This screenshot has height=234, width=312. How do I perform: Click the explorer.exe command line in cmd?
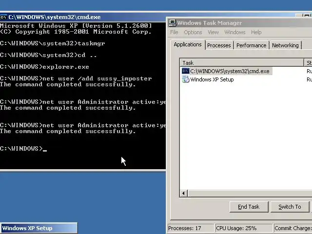44,67
